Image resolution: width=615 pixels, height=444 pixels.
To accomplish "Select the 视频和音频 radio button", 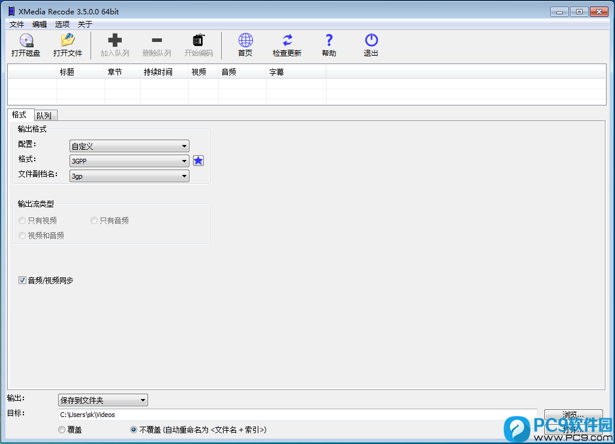I will (x=22, y=235).
